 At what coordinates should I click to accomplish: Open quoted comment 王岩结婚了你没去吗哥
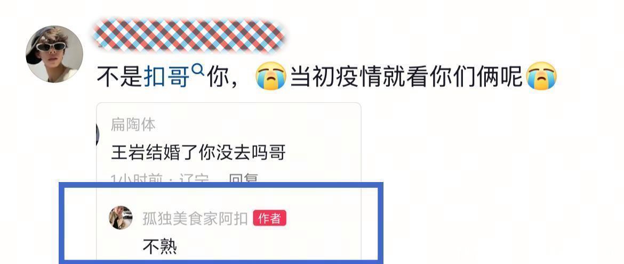tap(198, 152)
